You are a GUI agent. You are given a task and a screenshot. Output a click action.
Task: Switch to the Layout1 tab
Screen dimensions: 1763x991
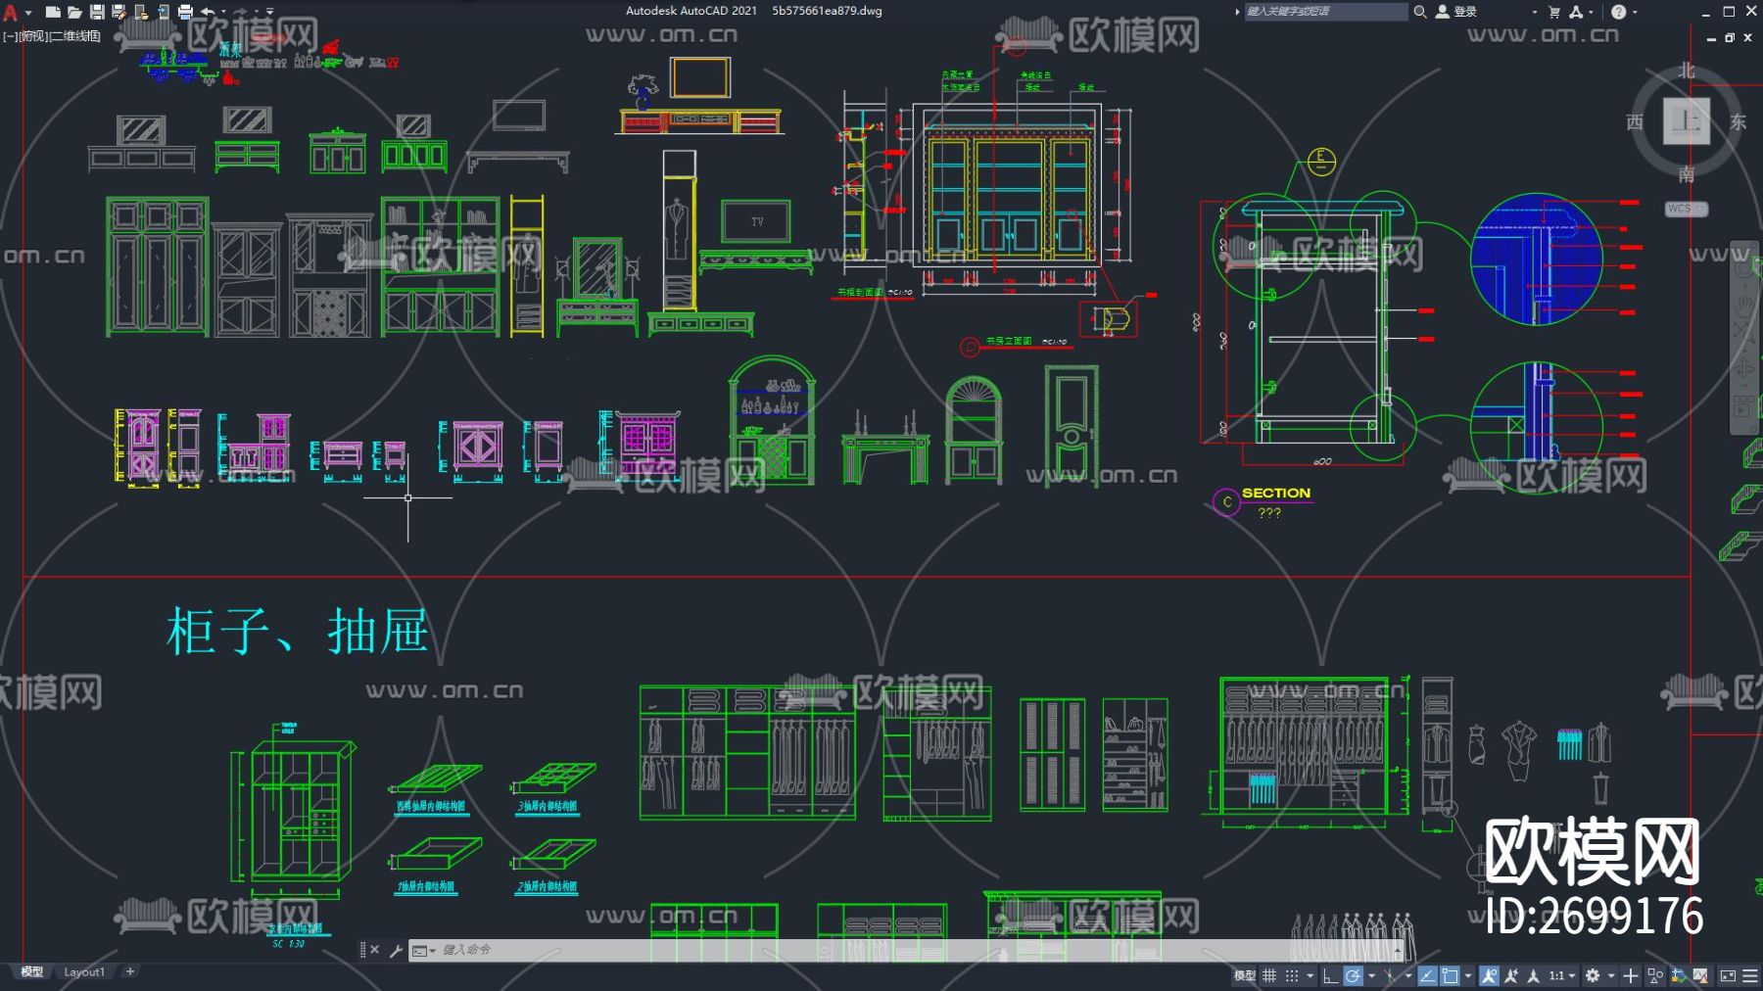click(84, 971)
